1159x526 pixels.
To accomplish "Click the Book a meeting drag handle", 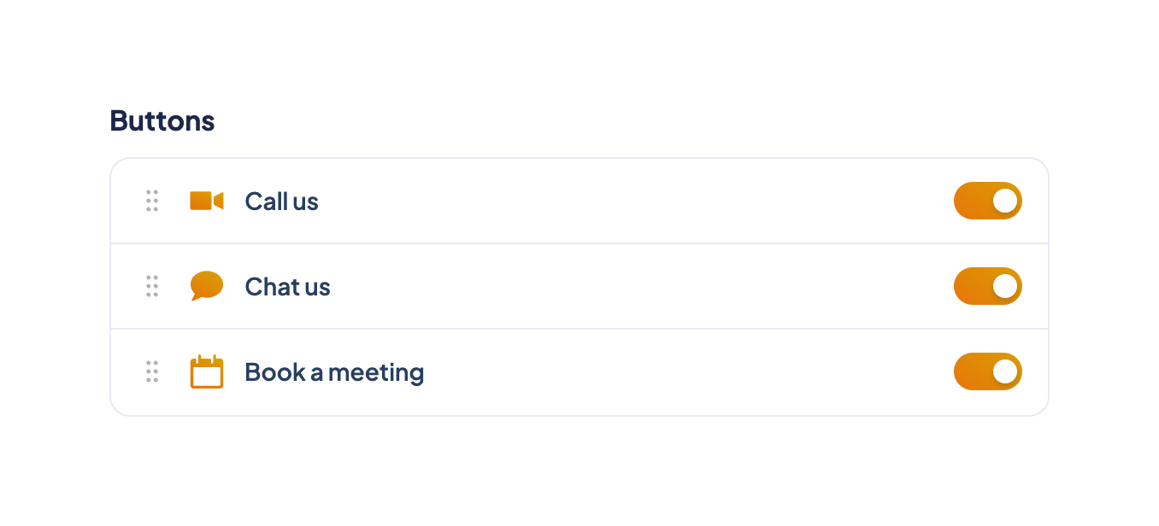I will click(152, 371).
